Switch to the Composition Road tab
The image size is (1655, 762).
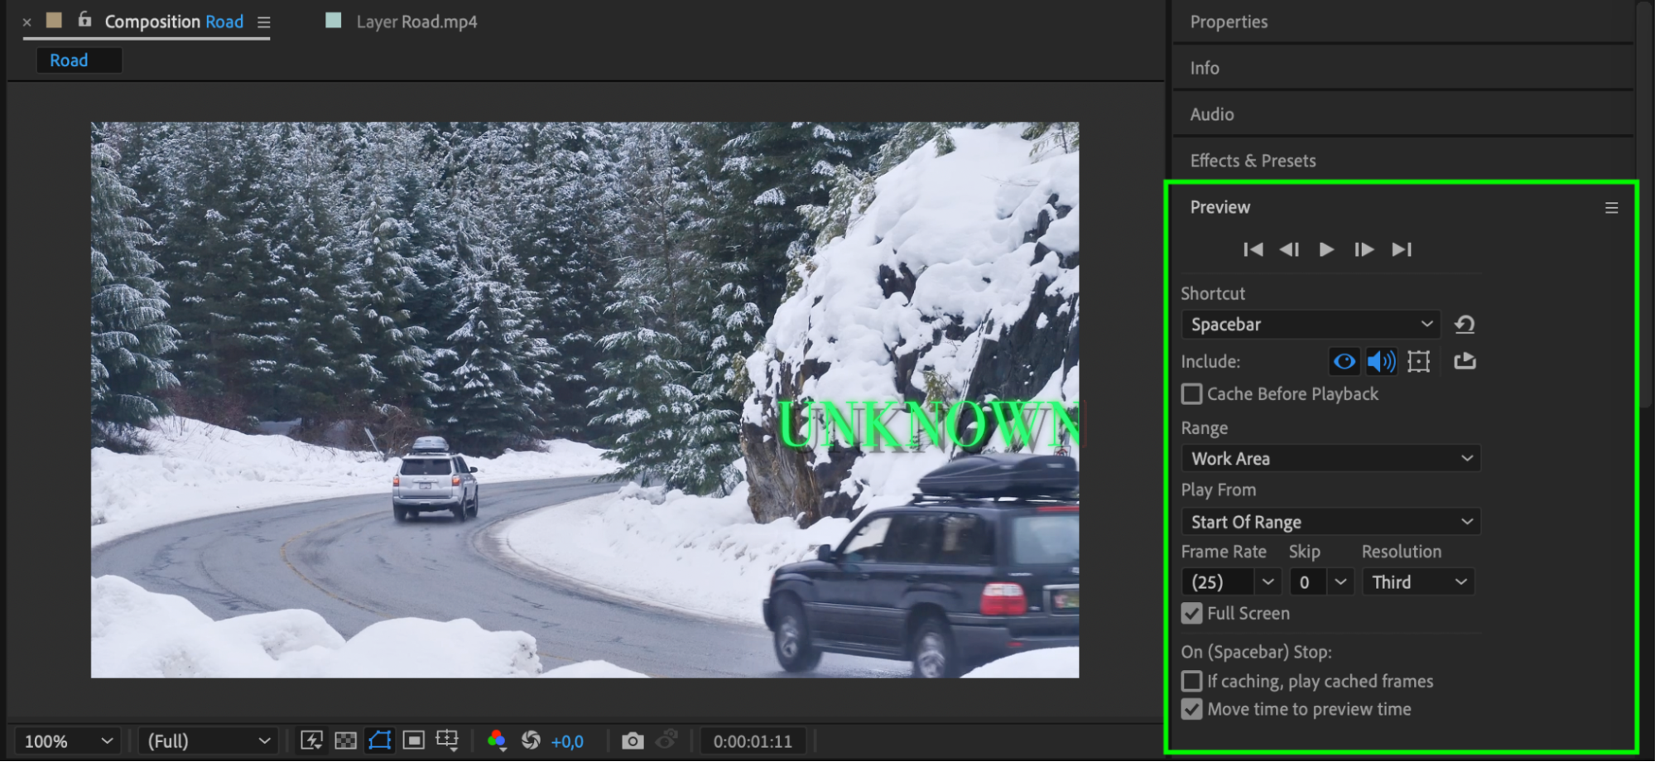174,22
